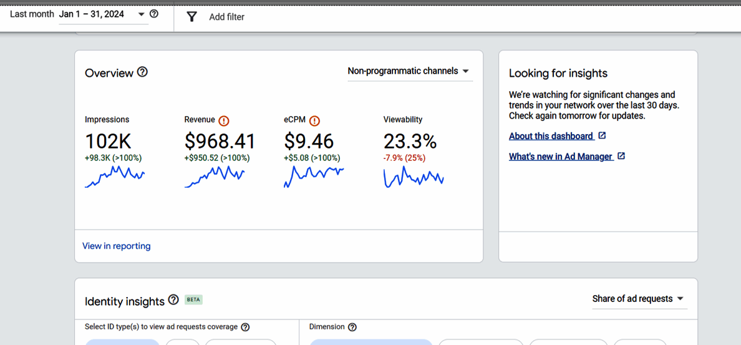741x345 pixels.
Task: Click external-link icon after What's new in Ad Manager
Action: tap(621, 156)
